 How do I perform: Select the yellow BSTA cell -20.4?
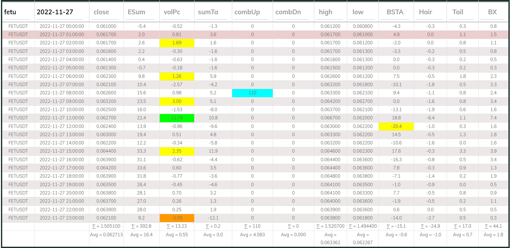(x=396, y=126)
